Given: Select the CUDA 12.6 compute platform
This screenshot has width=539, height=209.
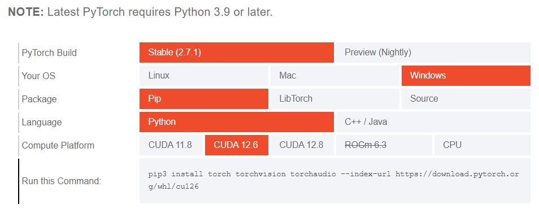Looking at the screenshot, I should pyautogui.click(x=237, y=145).
